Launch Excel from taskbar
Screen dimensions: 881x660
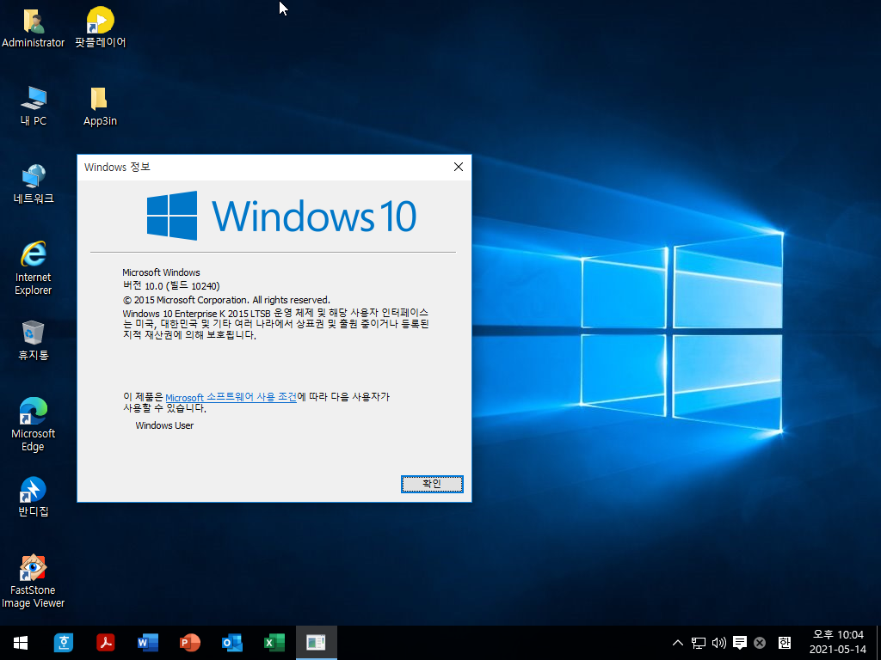274,643
